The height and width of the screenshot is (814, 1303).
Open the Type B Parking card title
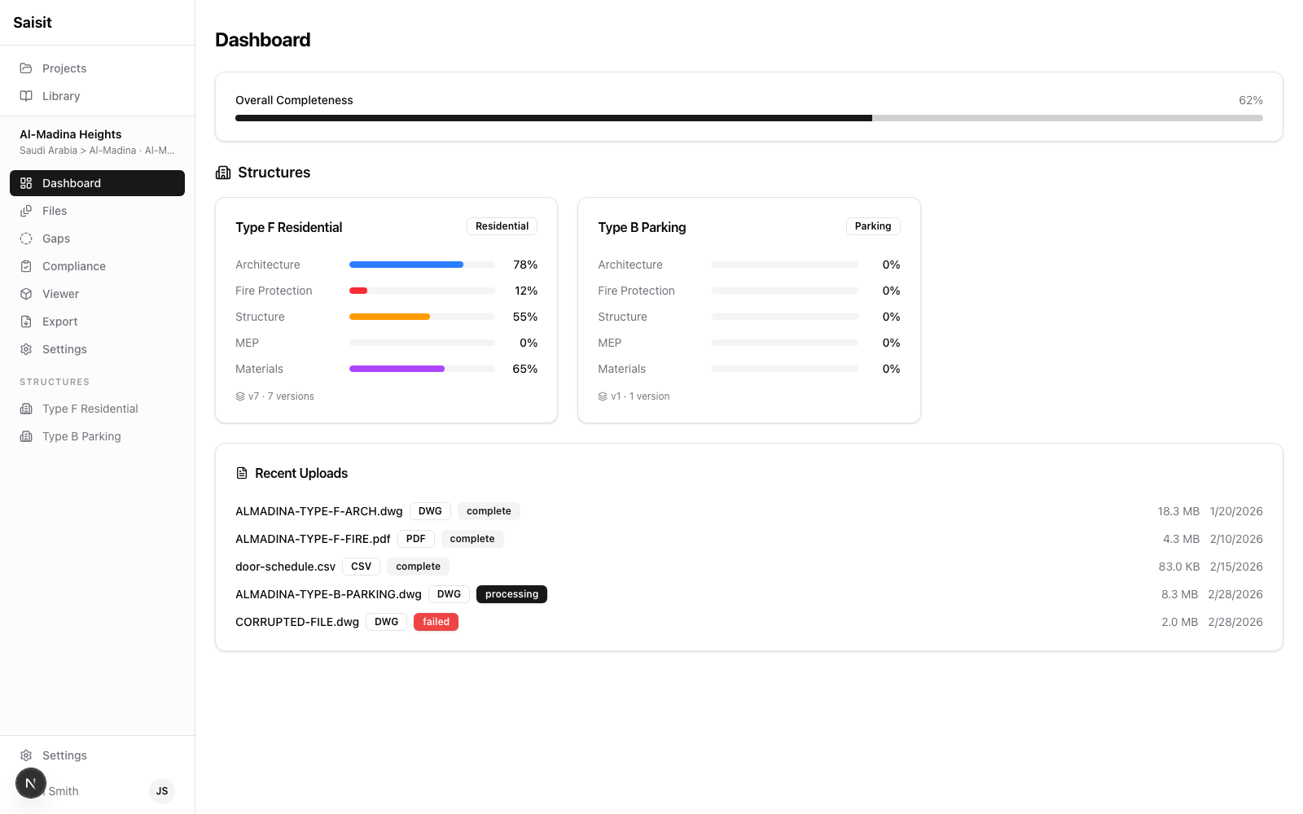(x=642, y=227)
